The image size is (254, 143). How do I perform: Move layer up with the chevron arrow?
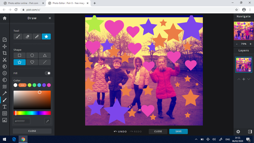pyautogui.click(x=239, y=79)
